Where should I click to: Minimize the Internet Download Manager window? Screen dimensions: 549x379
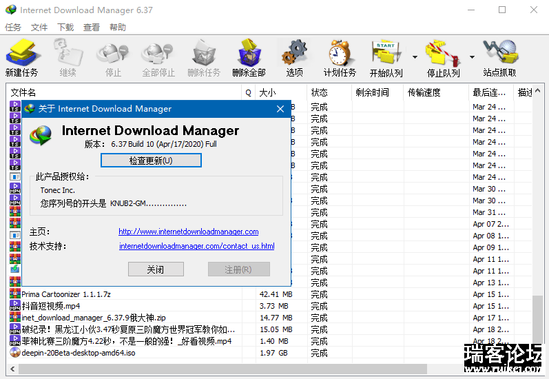(x=471, y=10)
